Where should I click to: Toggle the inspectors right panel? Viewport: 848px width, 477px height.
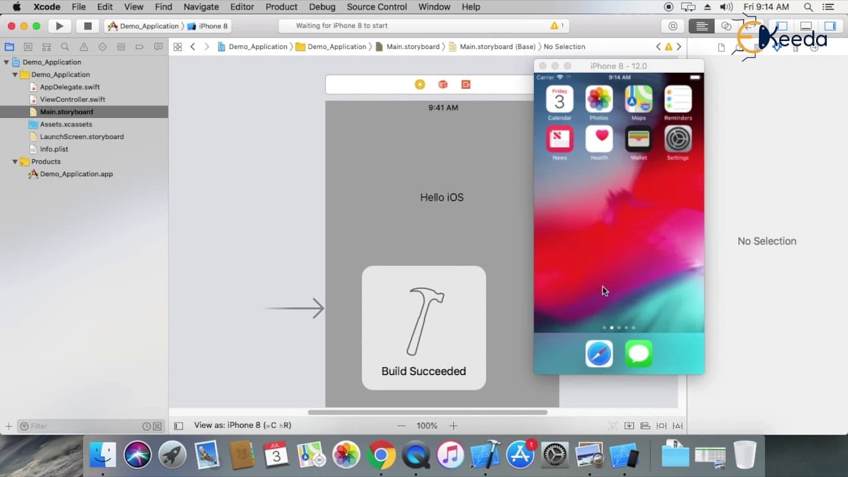tap(829, 26)
